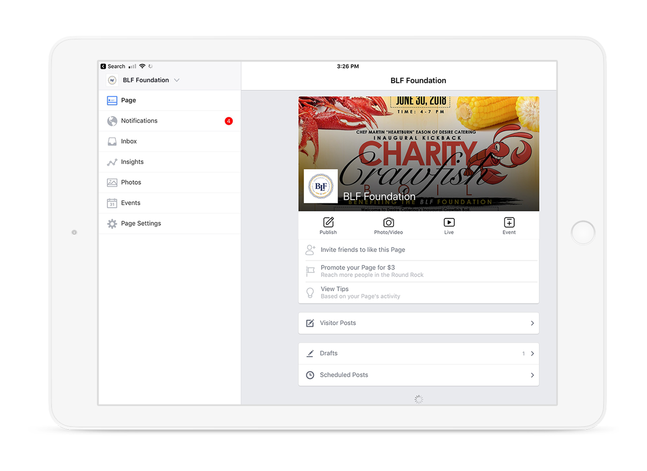This screenshot has height=471, width=647.
Task: Tap the Visitor Posts label
Action: [338, 323]
